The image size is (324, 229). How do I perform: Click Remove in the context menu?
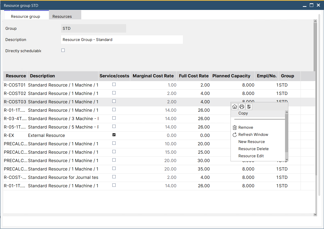point(245,127)
